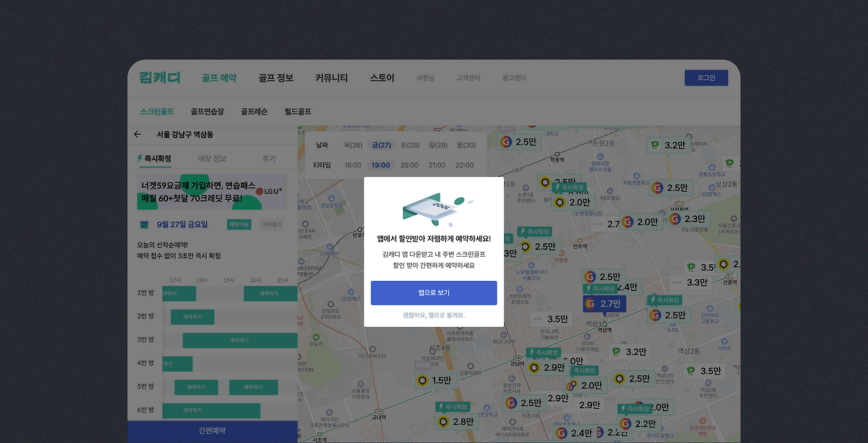Open the 커뮤니티 menu
Viewport: 868px width, 443px height.
point(332,78)
